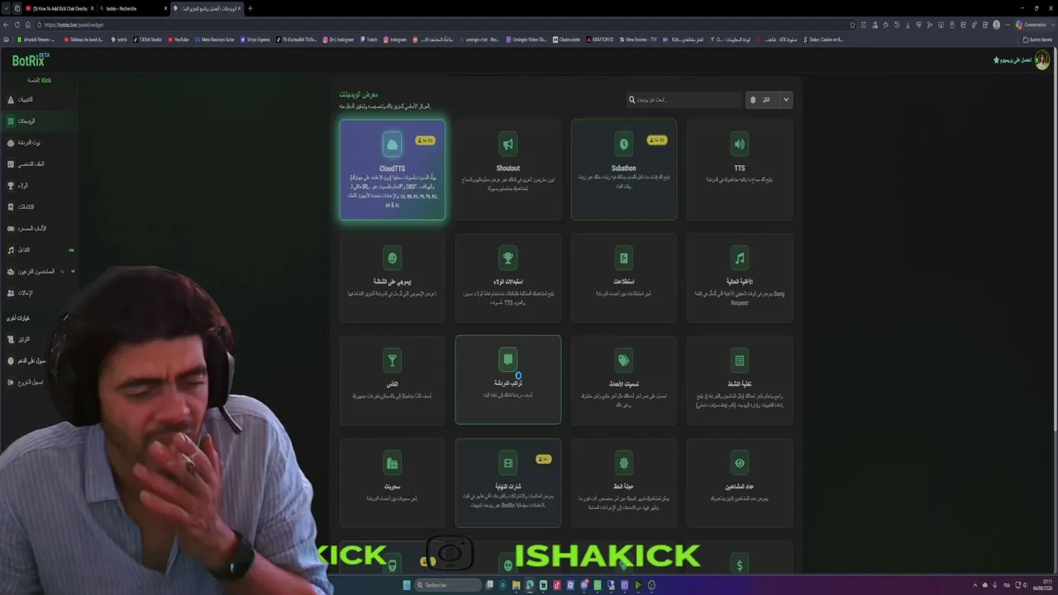Click the sidebar music note icon
The image size is (1058, 595).
tap(11, 250)
